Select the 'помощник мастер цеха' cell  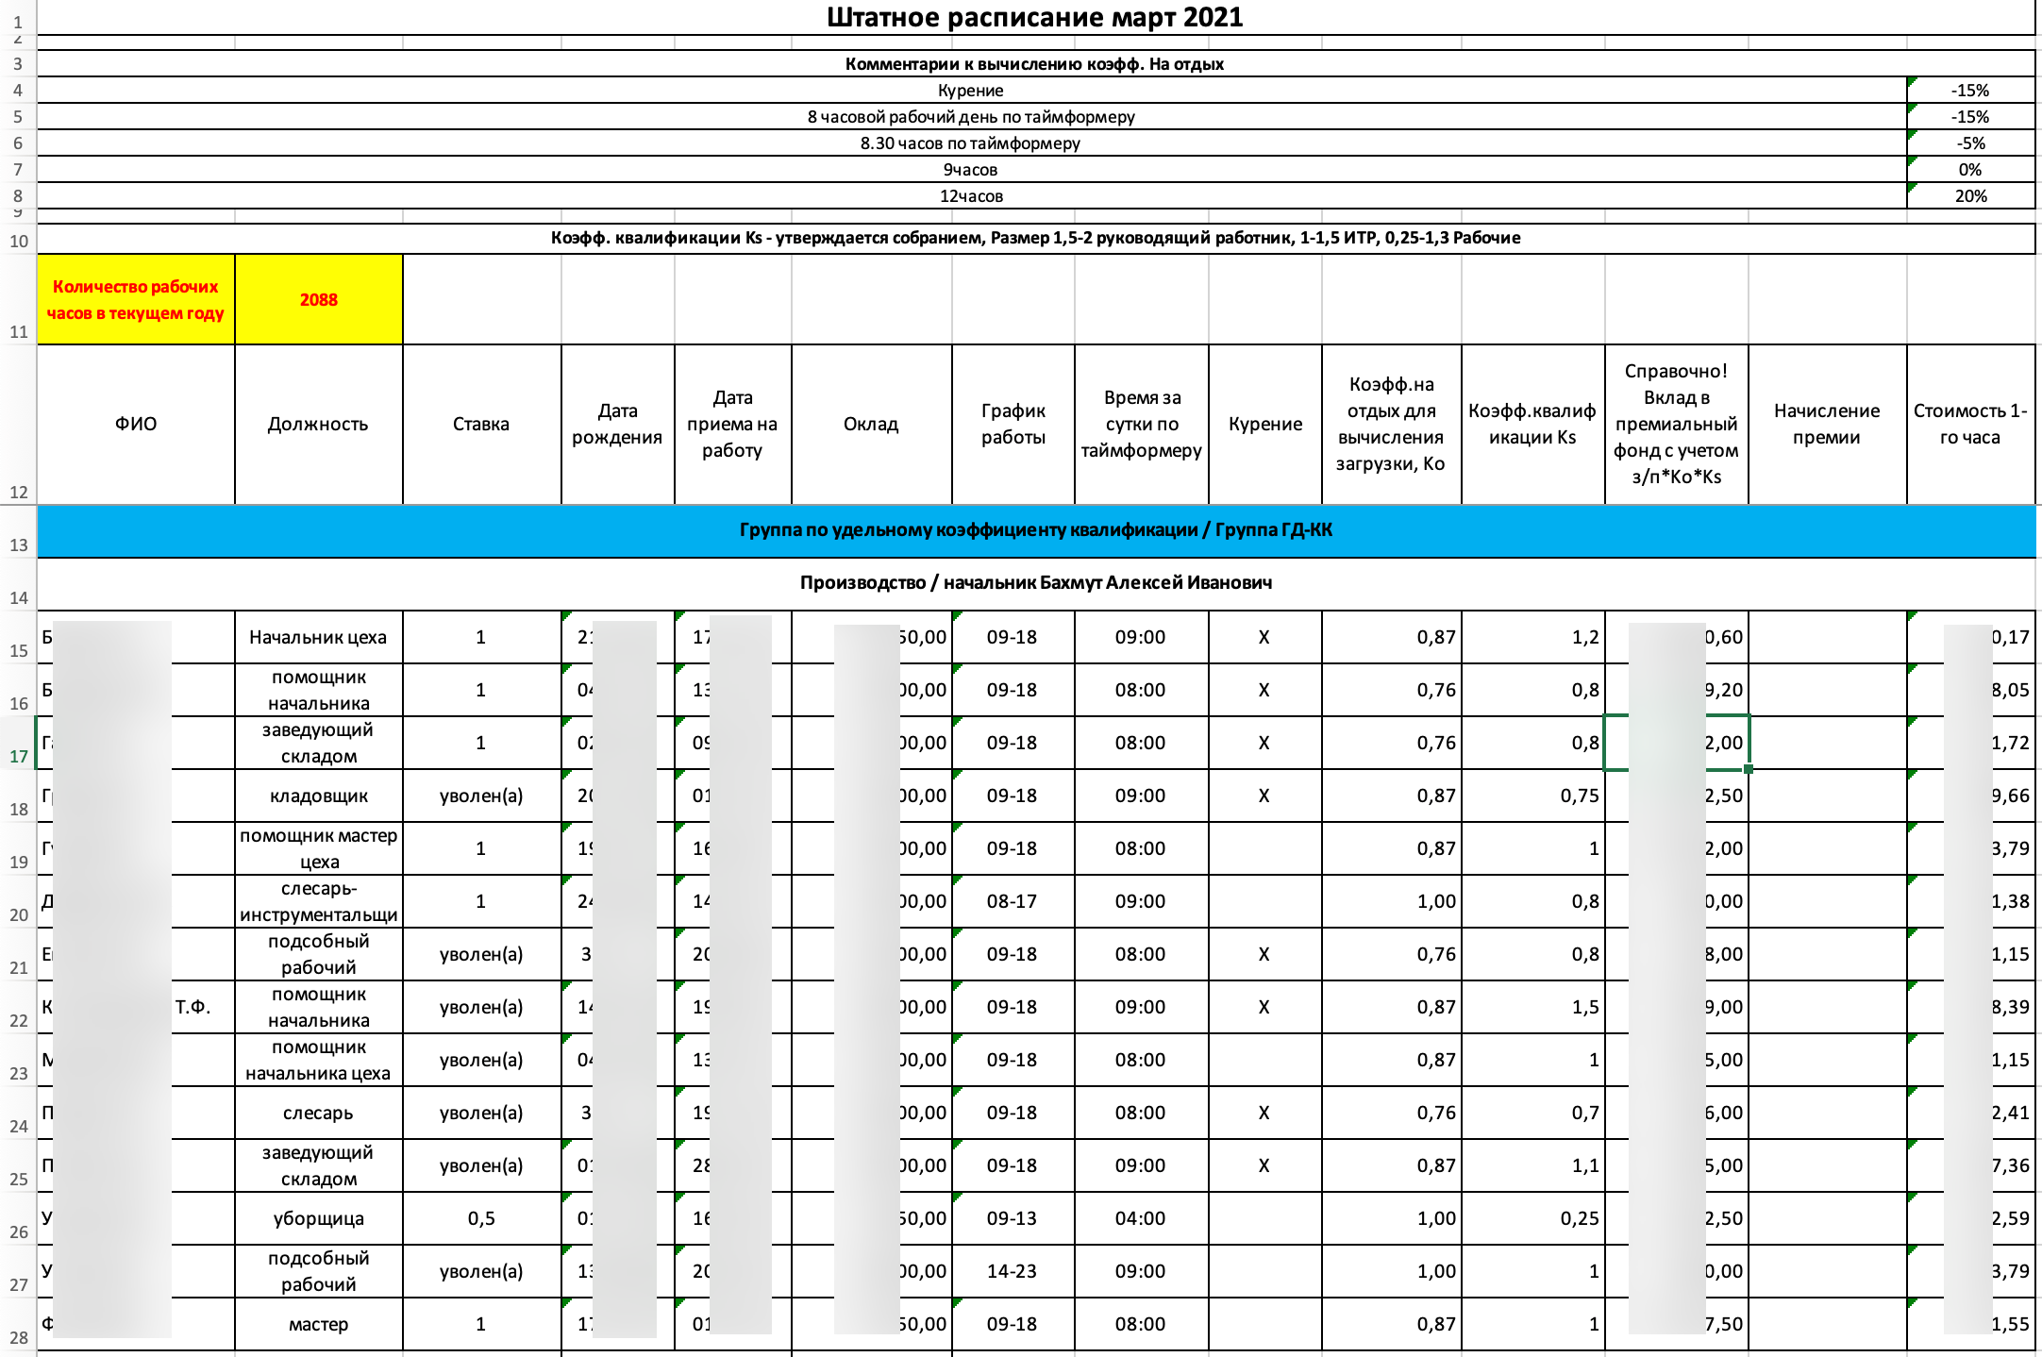[x=319, y=849]
